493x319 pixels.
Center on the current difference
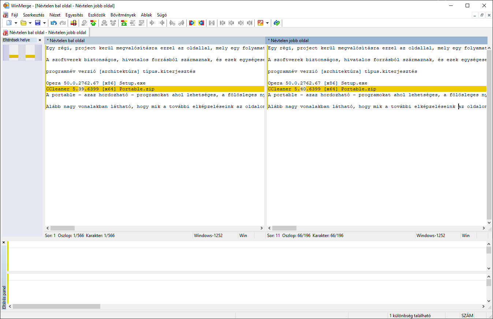pyautogui.click(x=133, y=23)
